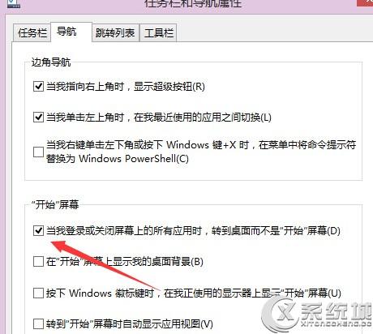The image size is (373, 334).
Task: Tick the box beside the Windows PowerShell(C) option
Action: tap(38, 152)
